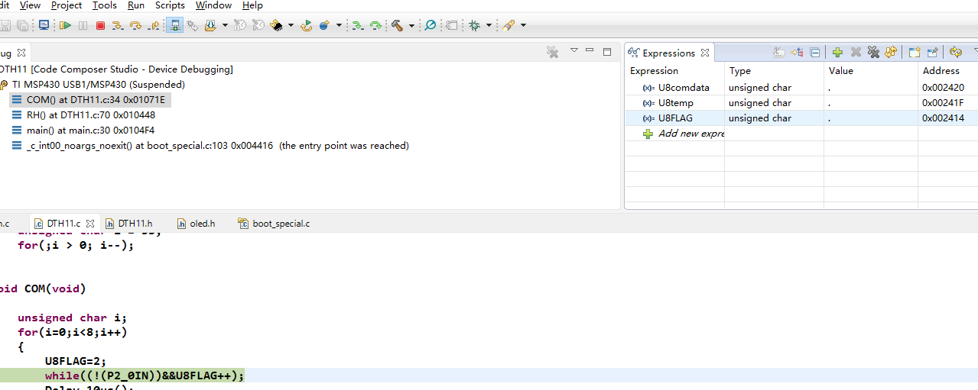Open the Tools menu
978x390 pixels.
pyautogui.click(x=105, y=5)
